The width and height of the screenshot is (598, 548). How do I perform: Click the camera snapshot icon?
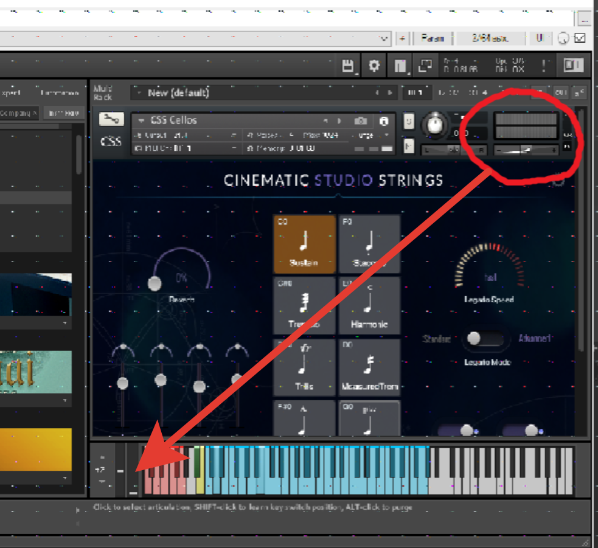(x=360, y=121)
